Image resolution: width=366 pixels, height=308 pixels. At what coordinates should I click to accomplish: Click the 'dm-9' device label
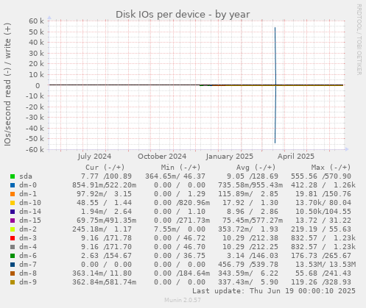tap(28, 282)
